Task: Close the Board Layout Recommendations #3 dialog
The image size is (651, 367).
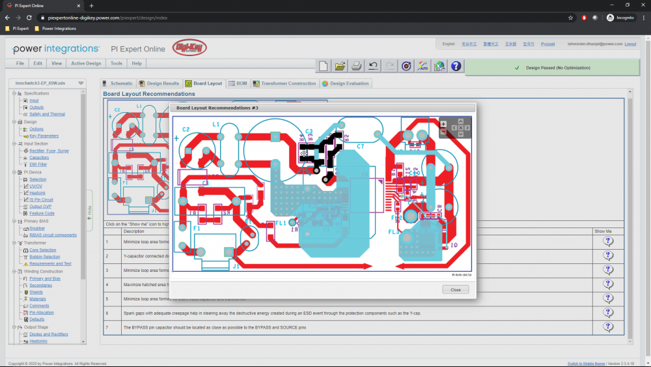Action: pyautogui.click(x=456, y=289)
